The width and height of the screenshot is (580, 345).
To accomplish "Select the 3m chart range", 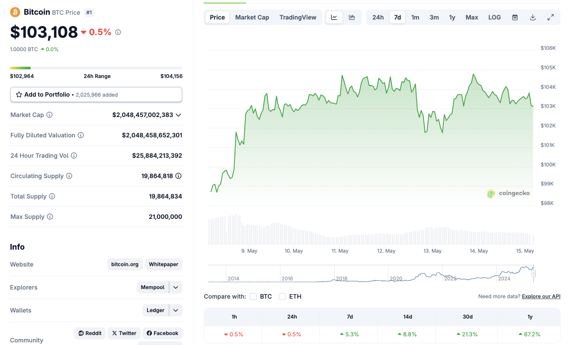I will [434, 17].
